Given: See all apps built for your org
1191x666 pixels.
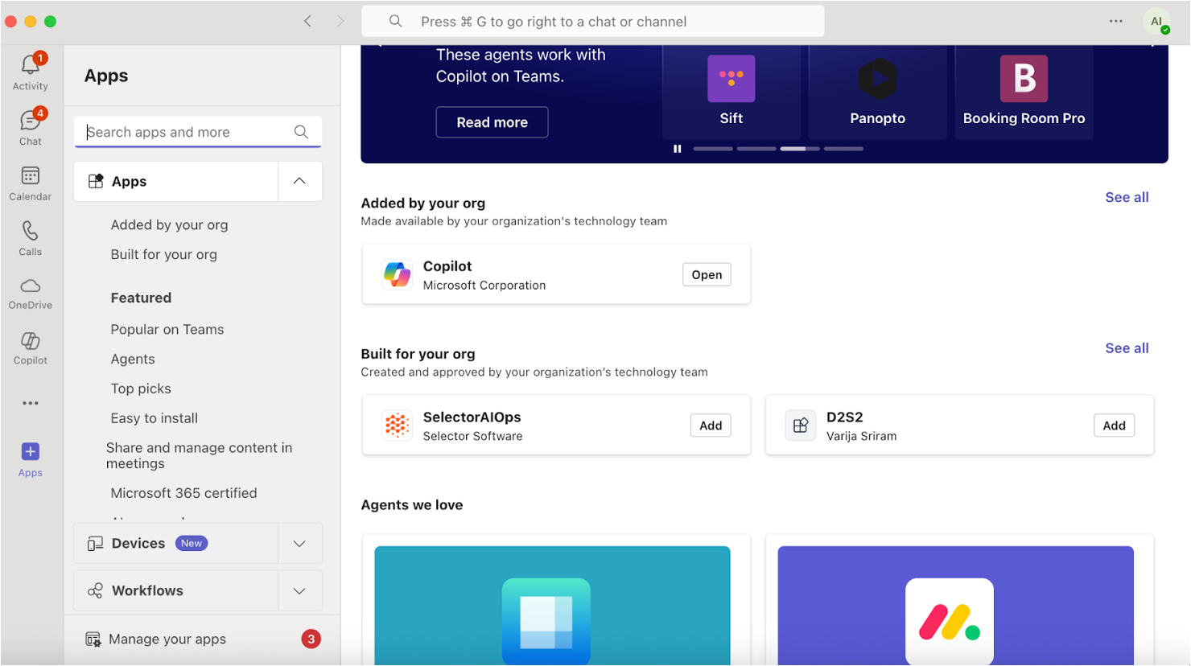Looking at the screenshot, I should (1127, 348).
